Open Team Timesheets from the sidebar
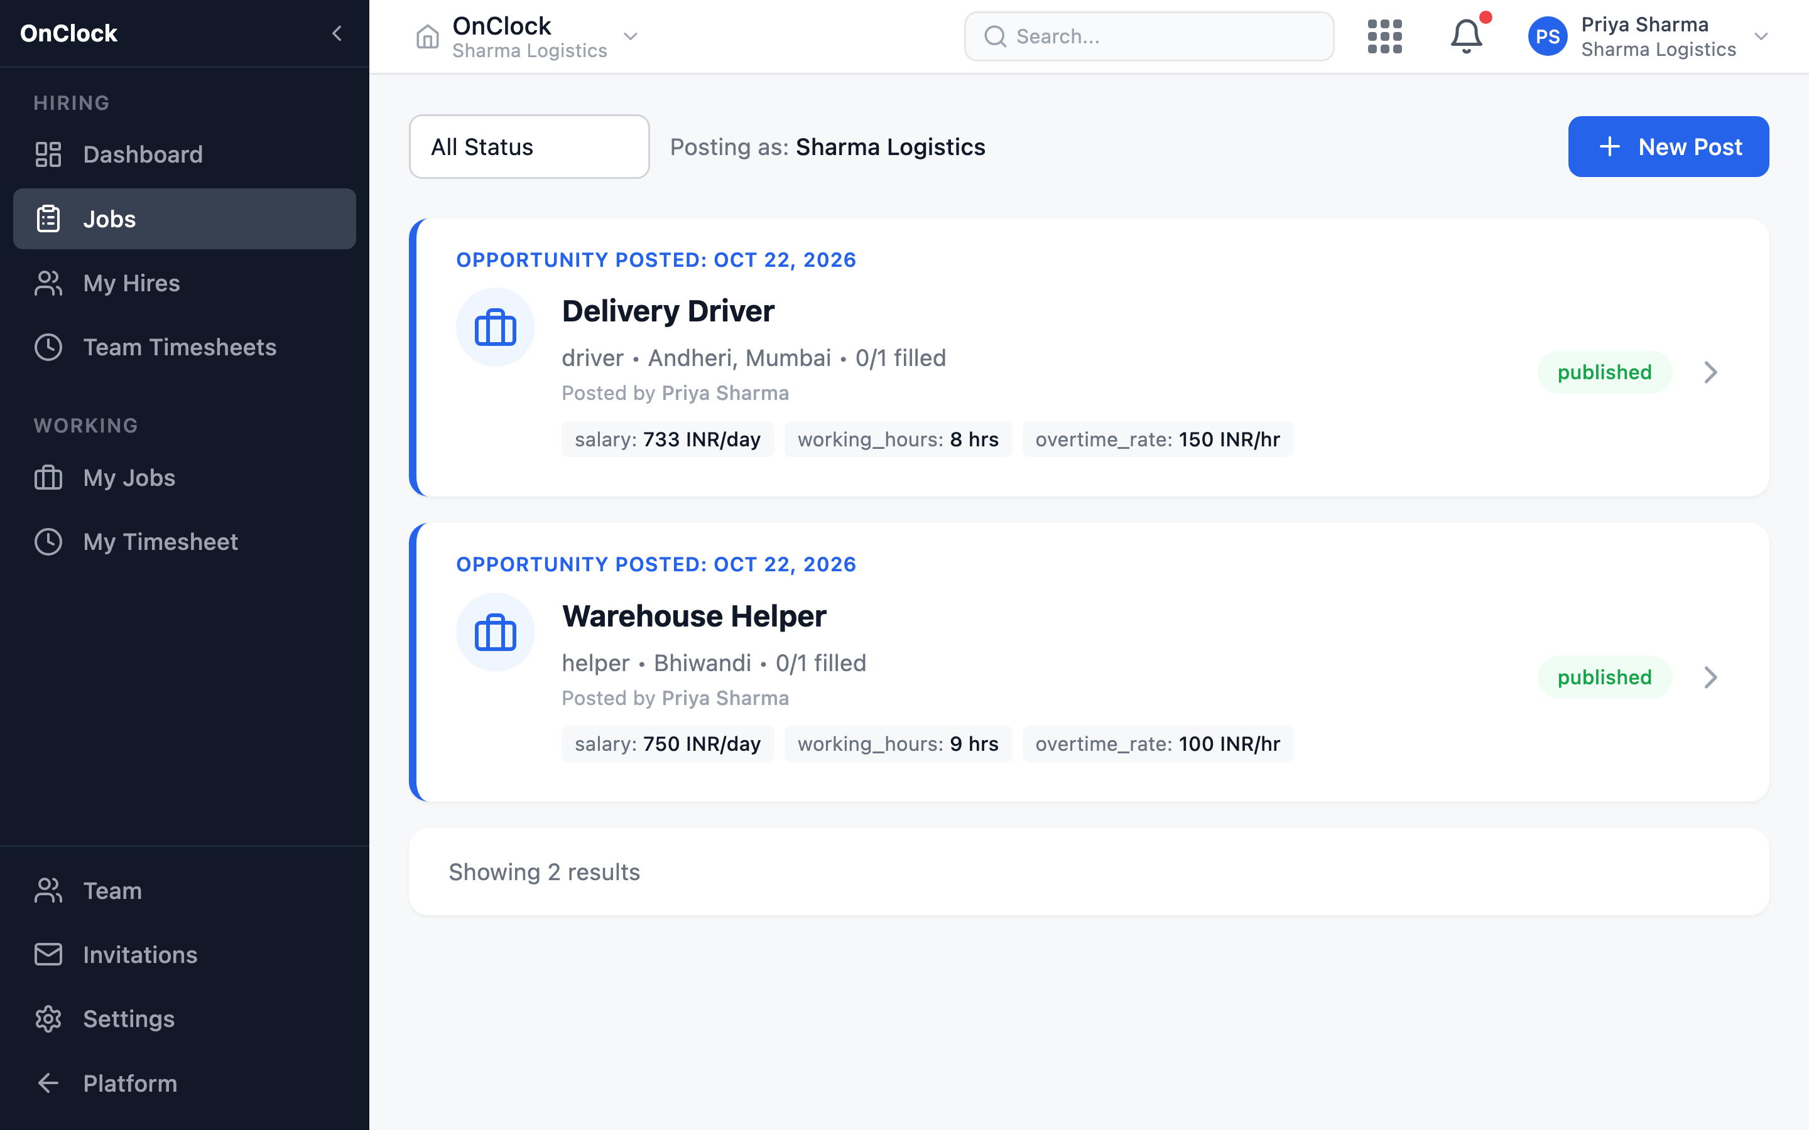Image resolution: width=1809 pixels, height=1130 pixels. (x=185, y=348)
